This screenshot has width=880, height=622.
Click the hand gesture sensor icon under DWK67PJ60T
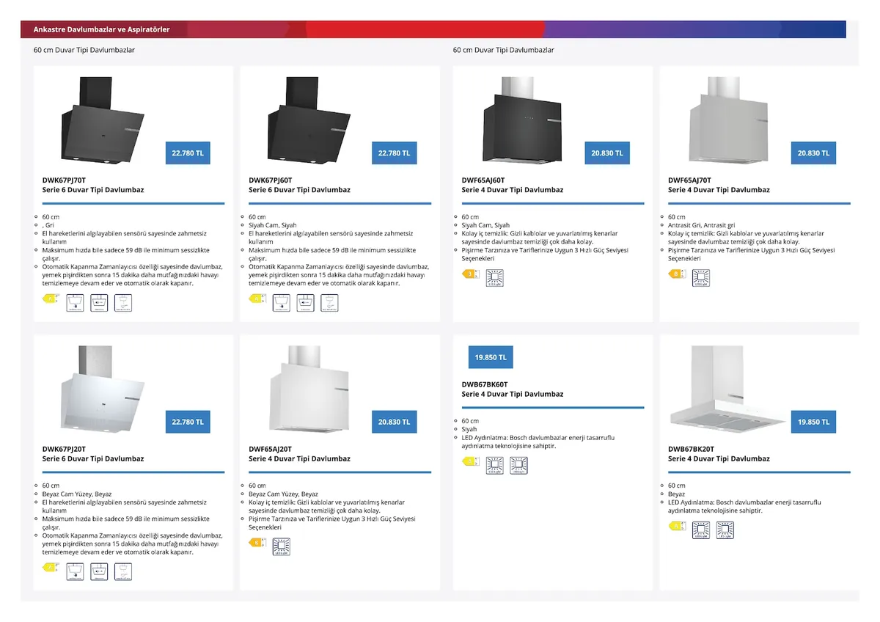pyautogui.click(x=329, y=302)
